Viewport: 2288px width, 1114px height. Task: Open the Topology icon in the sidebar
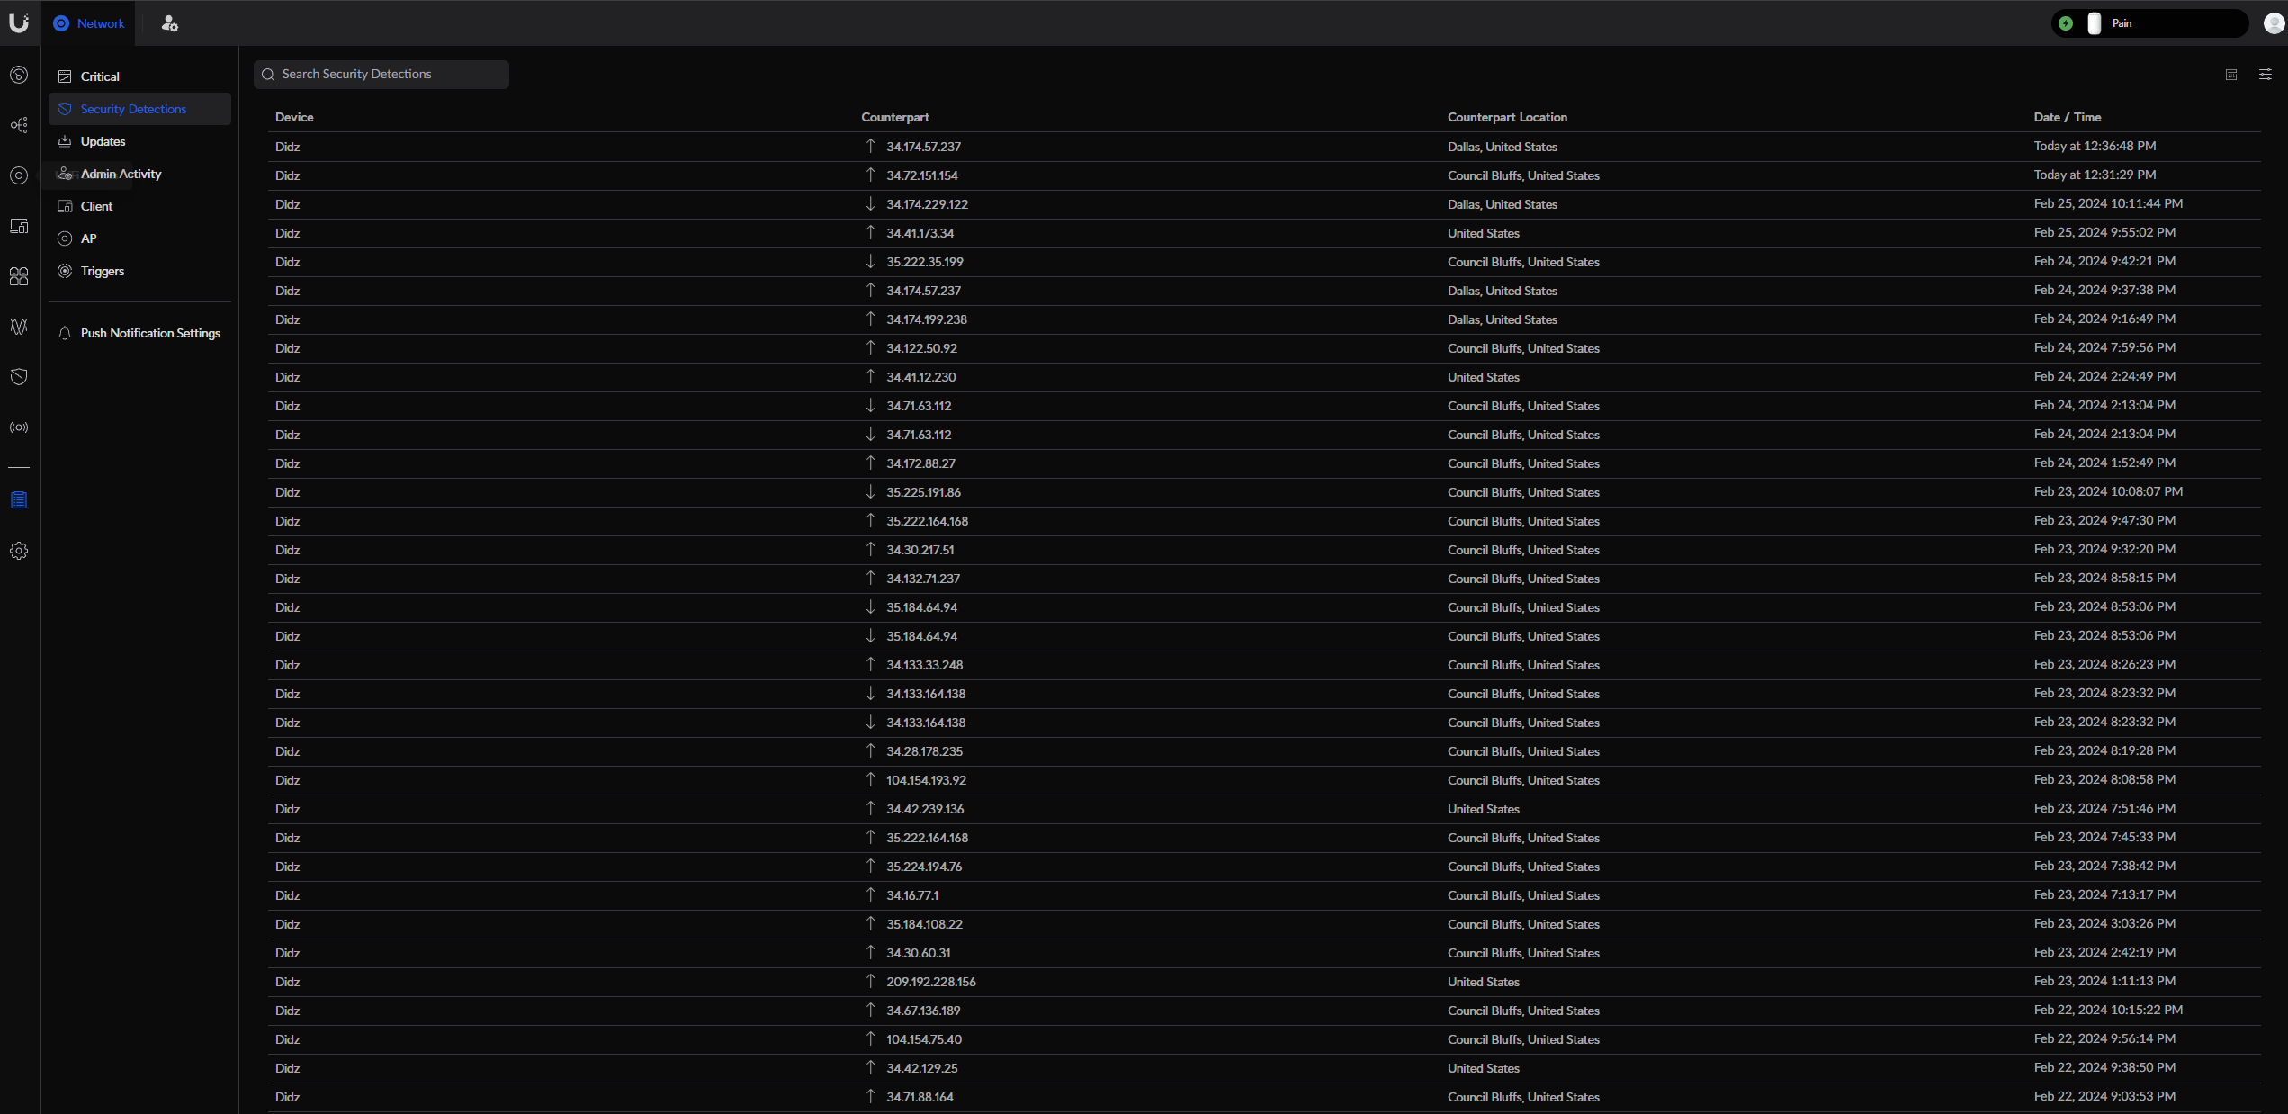[x=19, y=125]
